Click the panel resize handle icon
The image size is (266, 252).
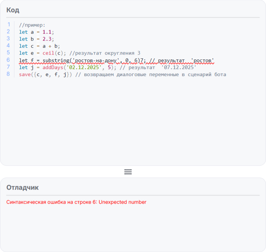(x=128, y=172)
